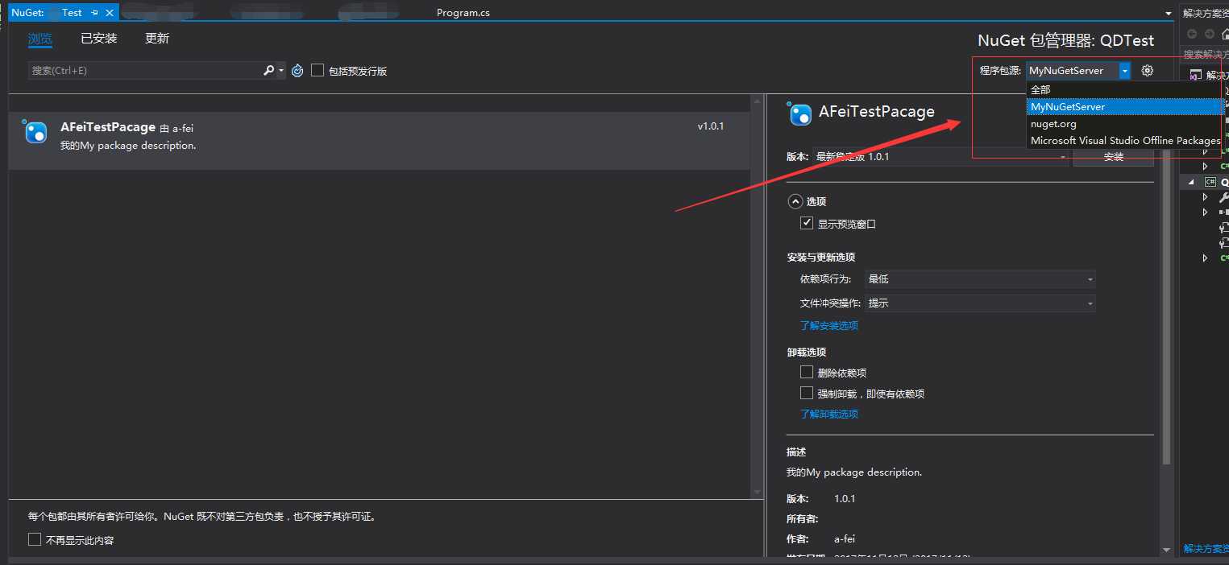Select the References node icon in Solution Explorer

click(x=1225, y=212)
